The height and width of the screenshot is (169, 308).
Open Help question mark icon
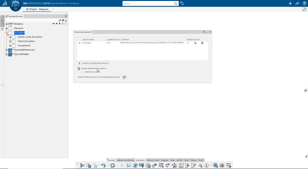(304, 3)
